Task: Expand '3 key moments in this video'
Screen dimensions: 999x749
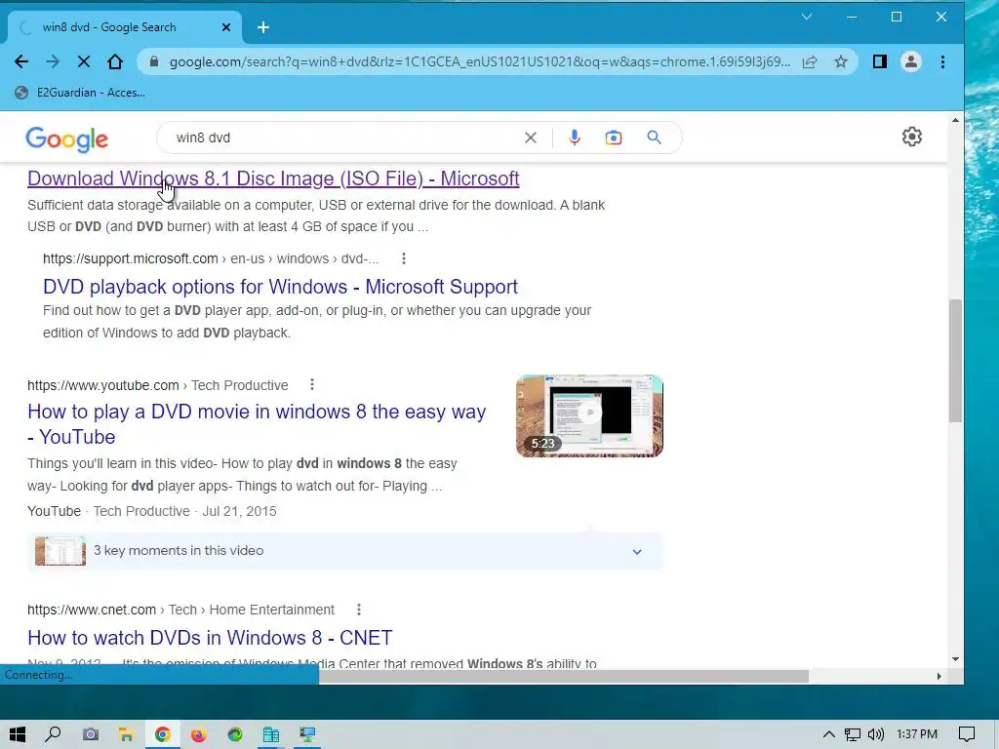Action: (344, 551)
